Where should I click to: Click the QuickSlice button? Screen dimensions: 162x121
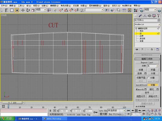141,85
